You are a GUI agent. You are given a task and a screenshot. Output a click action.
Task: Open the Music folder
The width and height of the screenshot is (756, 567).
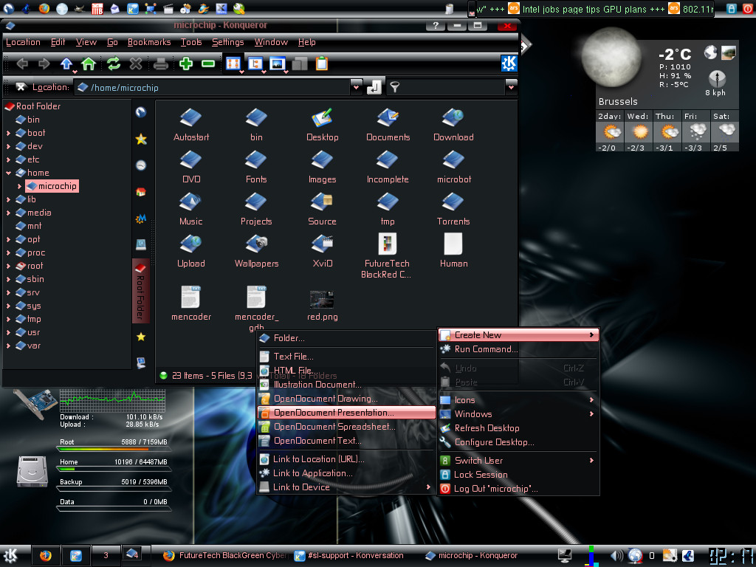coord(191,209)
